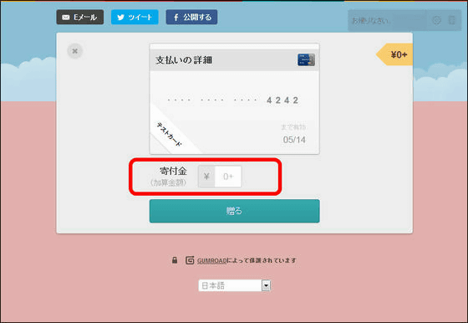The image size is (468, 323).
Task: Click the ¥0+ price tag
Action: point(394,54)
